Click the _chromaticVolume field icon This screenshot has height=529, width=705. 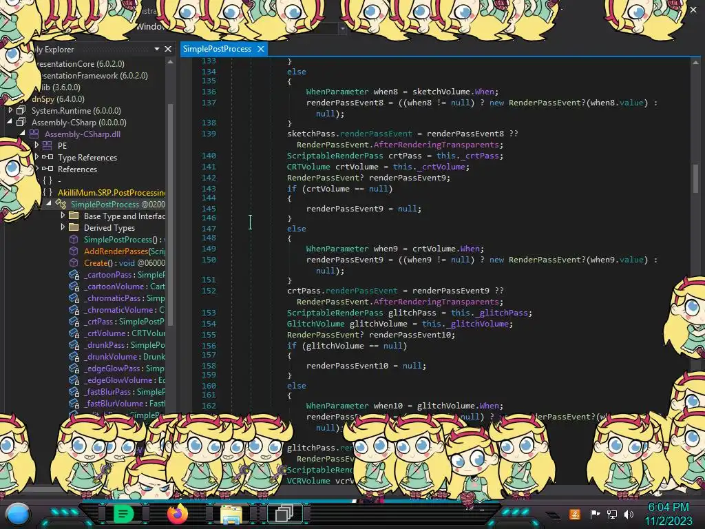(x=74, y=310)
